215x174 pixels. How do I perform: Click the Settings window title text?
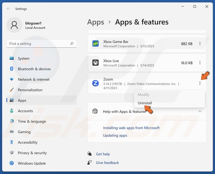point(21,9)
